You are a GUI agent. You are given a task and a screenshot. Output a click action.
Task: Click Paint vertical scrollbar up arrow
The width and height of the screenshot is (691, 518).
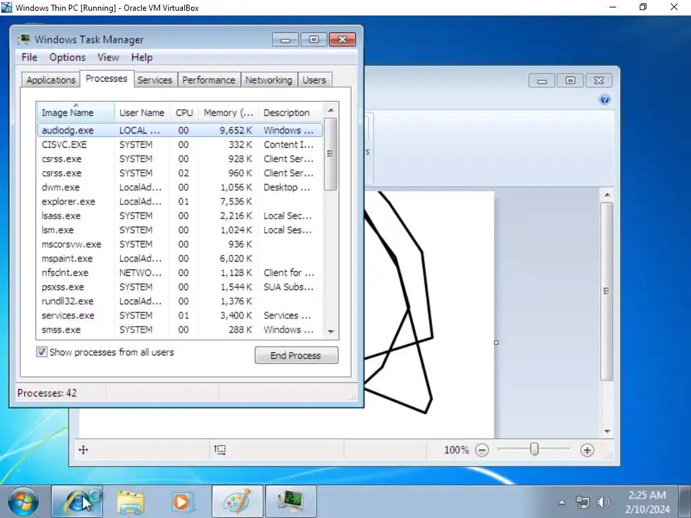[x=607, y=195]
